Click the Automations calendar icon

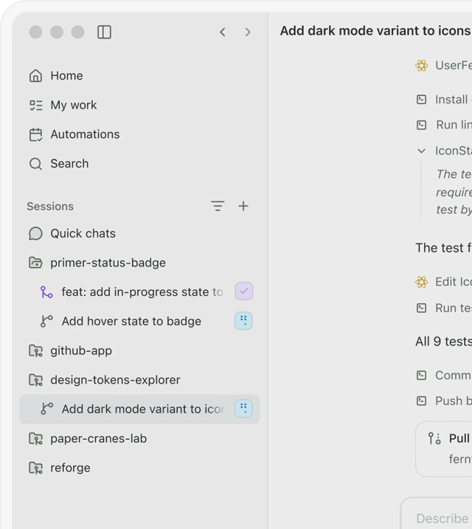coord(35,134)
